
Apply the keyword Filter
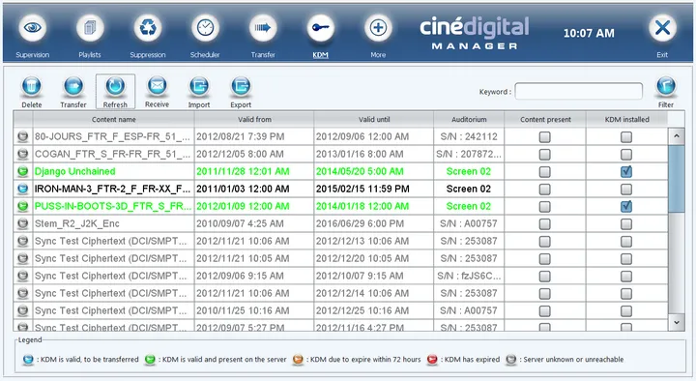pyautogui.click(x=666, y=86)
